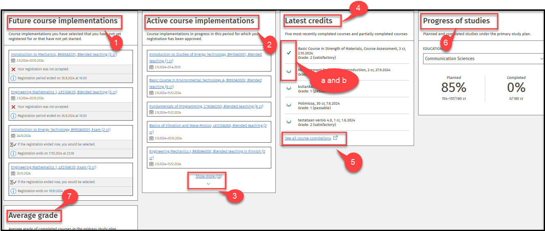Click calendar icon beside 24.10.2024 date
The height and width of the screenshot is (231, 545).
[x=13, y=136]
